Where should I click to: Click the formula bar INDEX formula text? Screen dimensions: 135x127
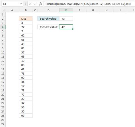point(88,4)
